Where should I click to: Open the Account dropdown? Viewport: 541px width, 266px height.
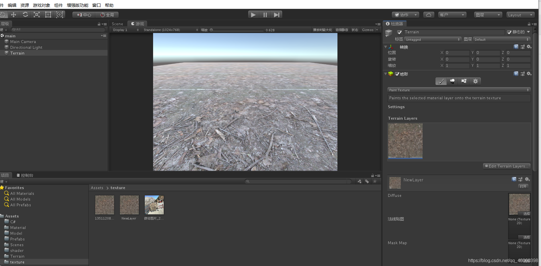(x=452, y=15)
